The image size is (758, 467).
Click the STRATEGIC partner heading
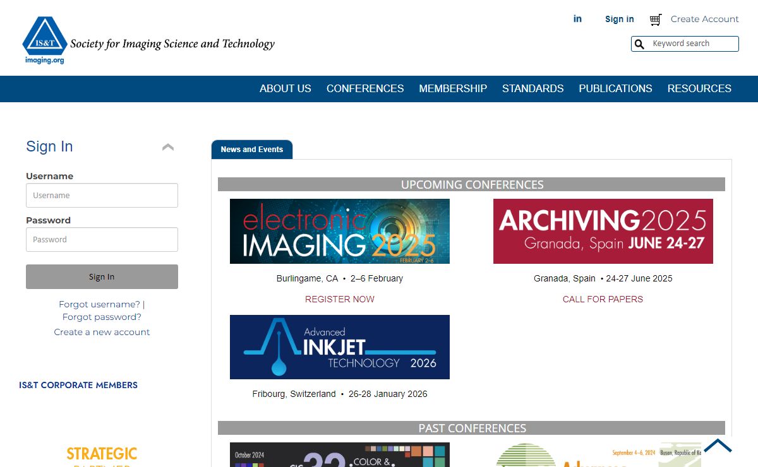pyautogui.click(x=102, y=454)
